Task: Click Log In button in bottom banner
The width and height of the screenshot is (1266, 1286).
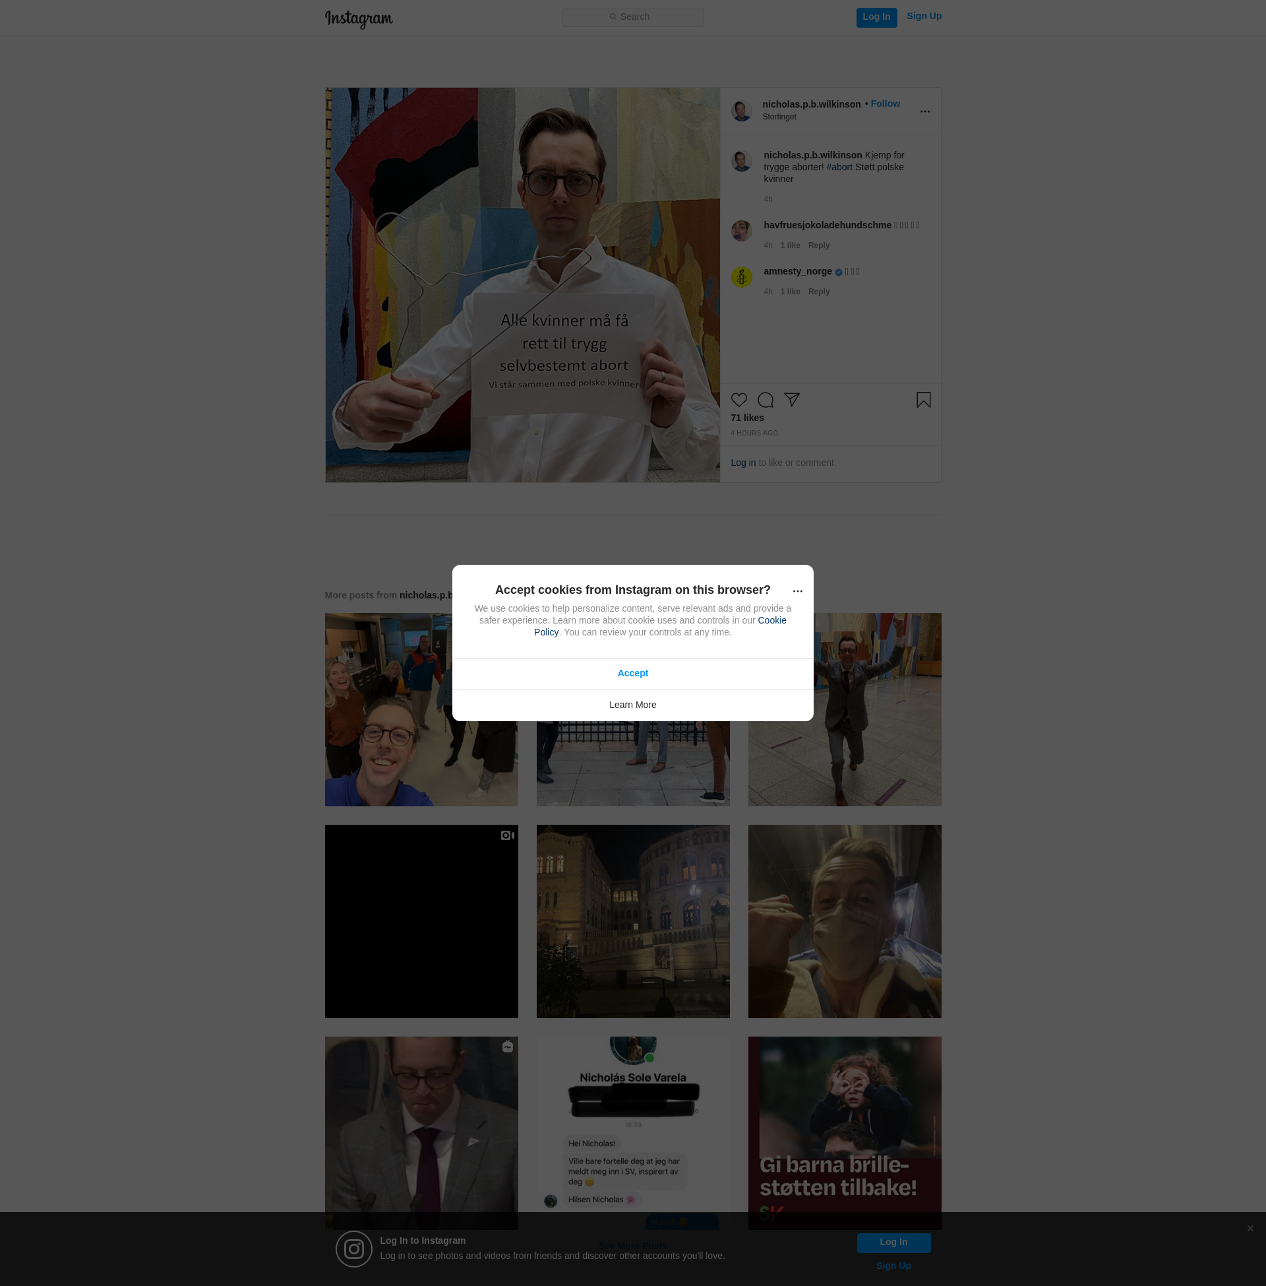Action: click(893, 1242)
